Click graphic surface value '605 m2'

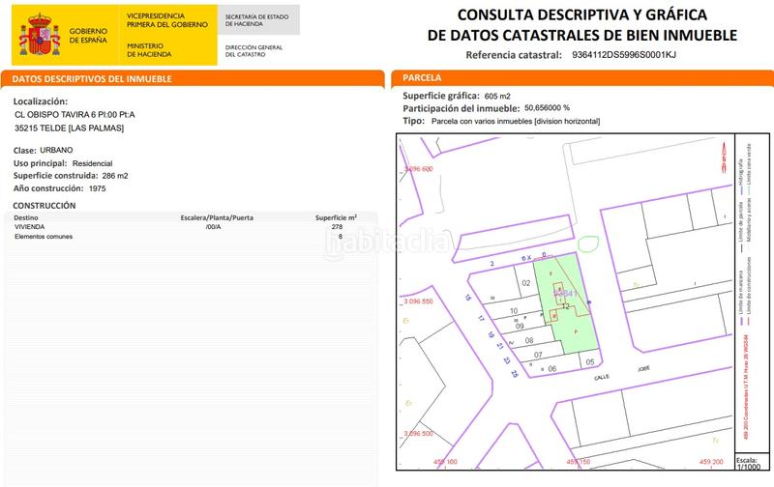pyautogui.click(x=497, y=96)
